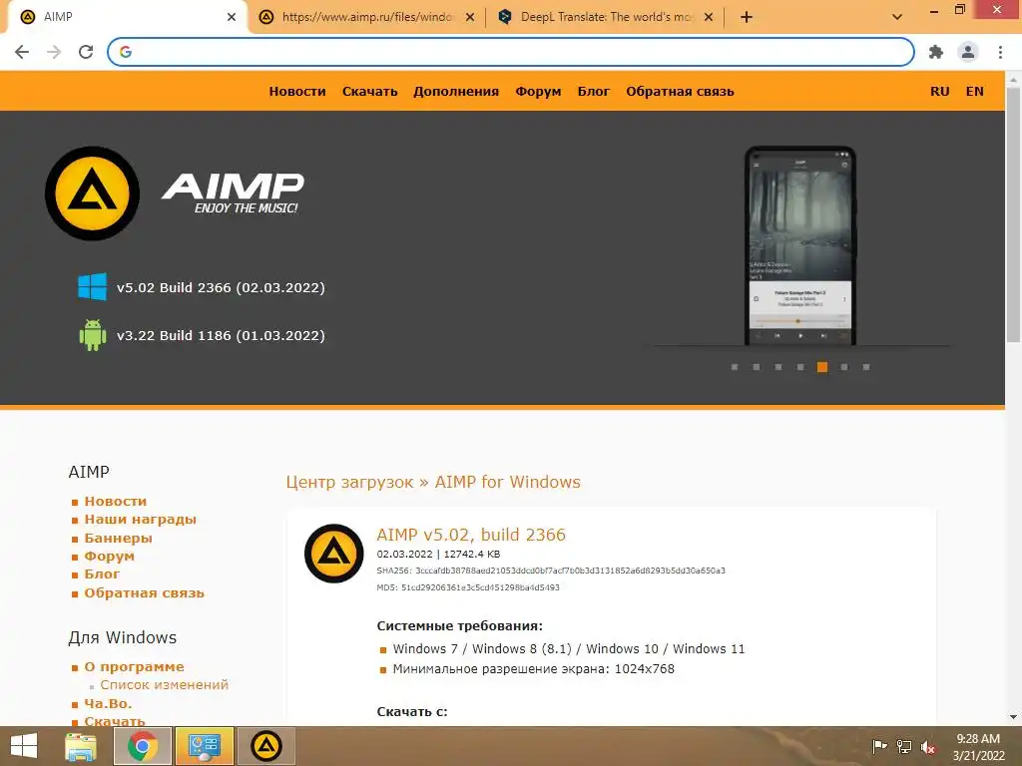Click the large AIMP logo in banner
Viewport: 1022px width, 766px height.
click(x=92, y=193)
